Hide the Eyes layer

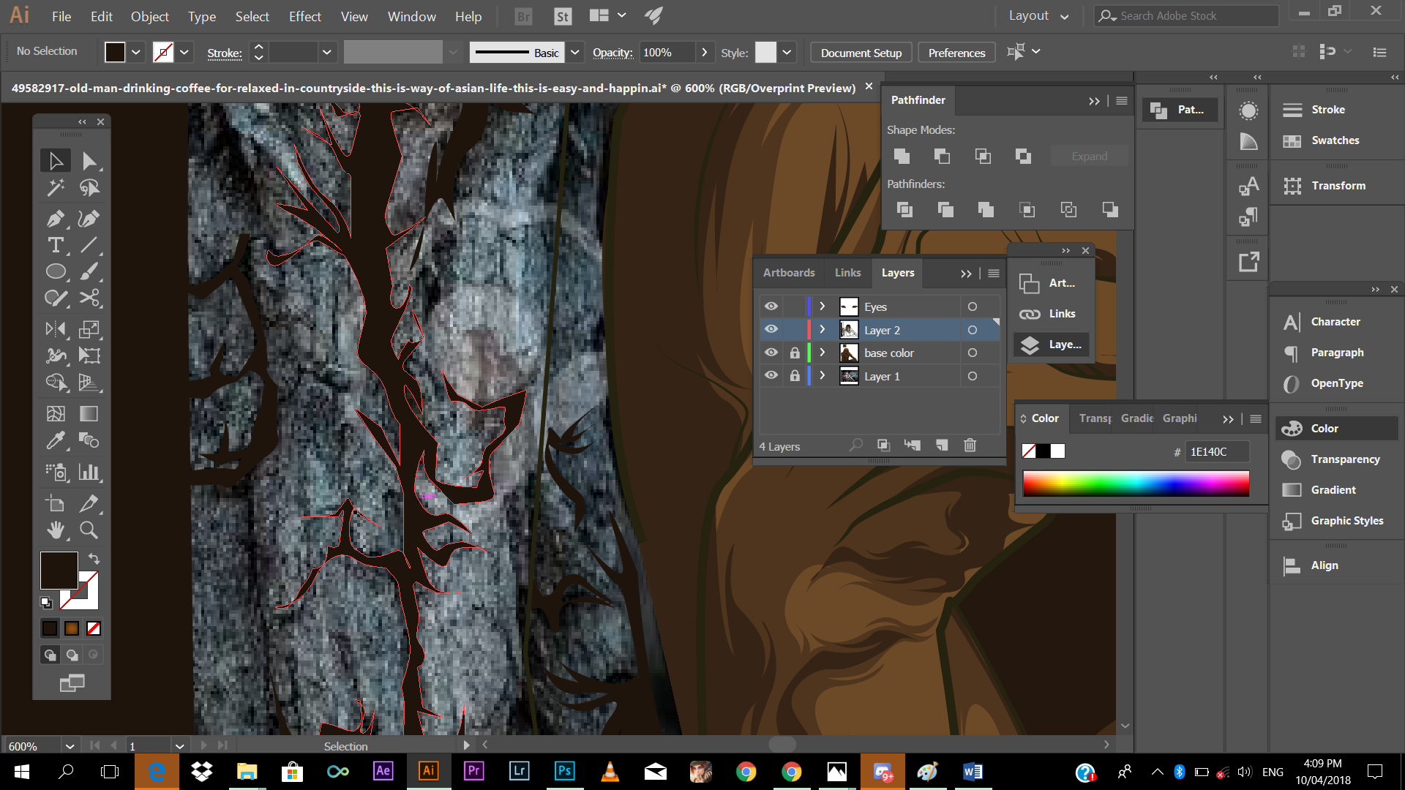point(771,306)
